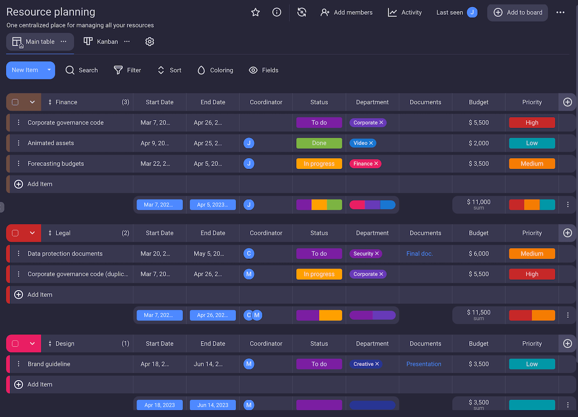578x417 pixels.
Task: Collapse the Finance group chevron
Action: [x=32, y=102]
